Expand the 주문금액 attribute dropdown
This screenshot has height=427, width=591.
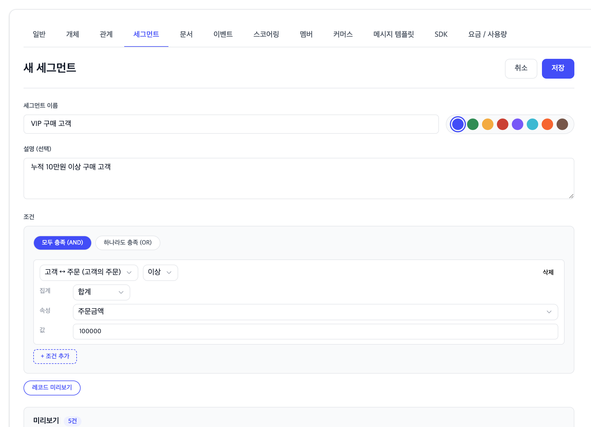pyautogui.click(x=315, y=312)
